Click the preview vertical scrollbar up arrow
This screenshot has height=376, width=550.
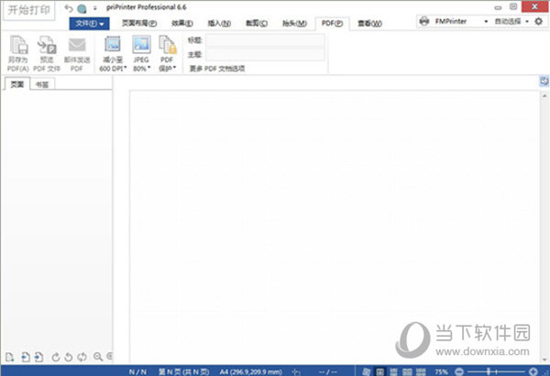[x=544, y=95]
